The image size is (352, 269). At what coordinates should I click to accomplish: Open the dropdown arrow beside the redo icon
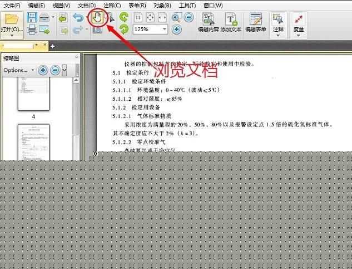point(87,29)
